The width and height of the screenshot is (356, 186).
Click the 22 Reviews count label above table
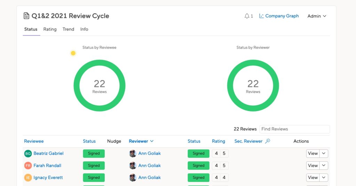click(x=245, y=129)
